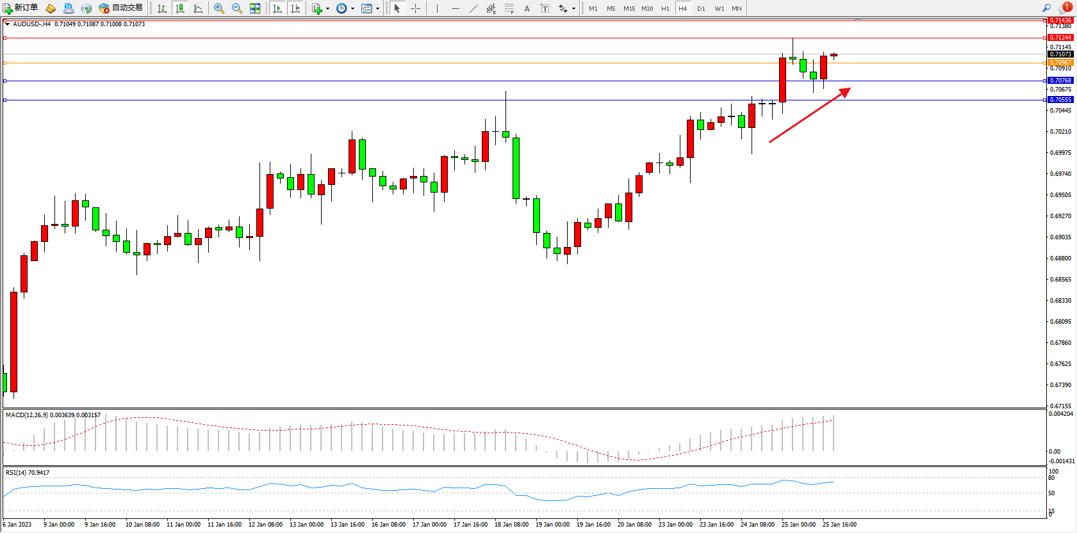This screenshot has height=533, width=1077.
Task: Click the orange horizontal price line label
Action: click(1060, 63)
